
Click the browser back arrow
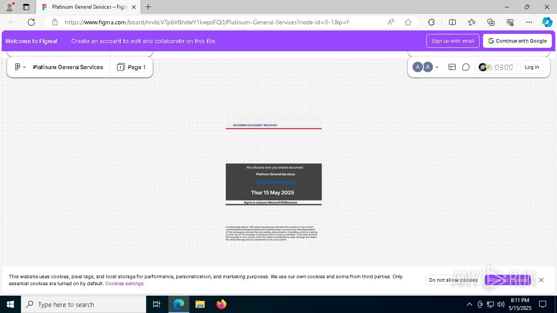[x=12, y=22]
